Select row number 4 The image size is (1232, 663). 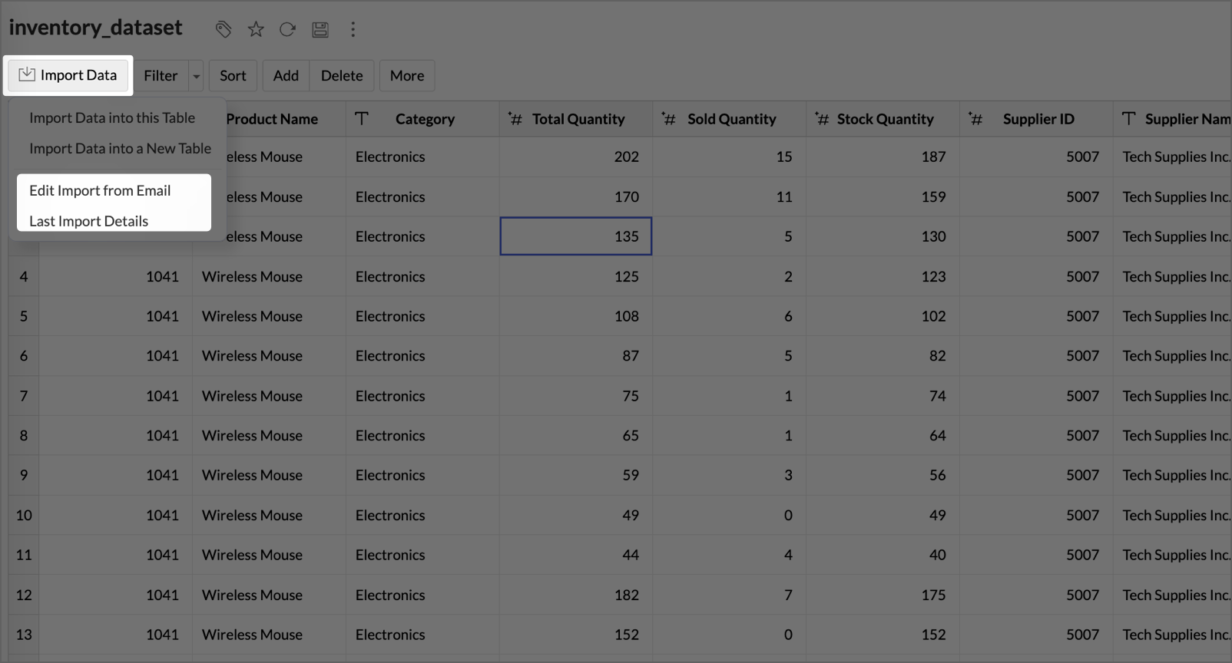point(24,276)
